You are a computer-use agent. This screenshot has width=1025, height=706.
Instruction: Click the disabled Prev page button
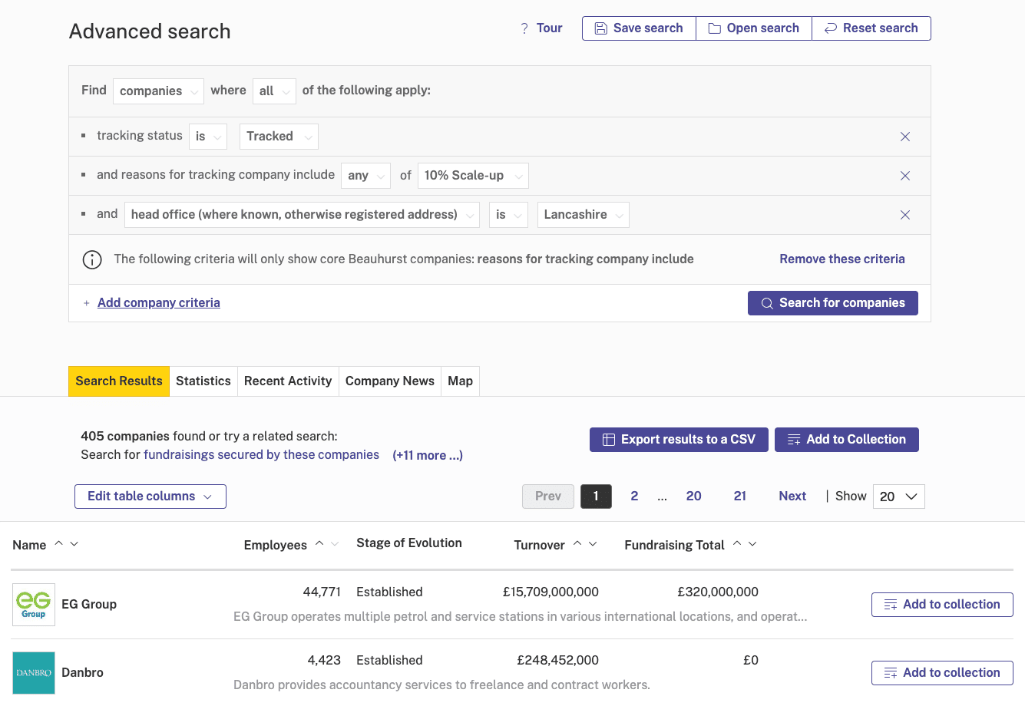[548, 497]
